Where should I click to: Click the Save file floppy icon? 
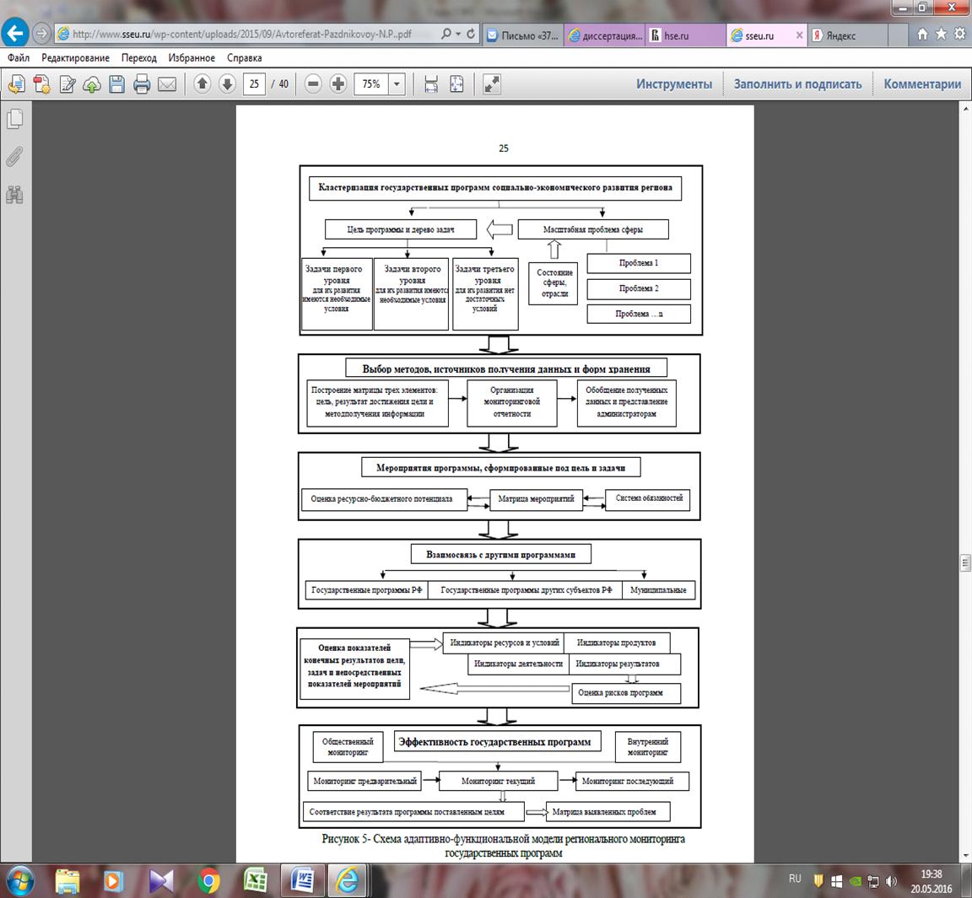pyautogui.click(x=116, y=84)
